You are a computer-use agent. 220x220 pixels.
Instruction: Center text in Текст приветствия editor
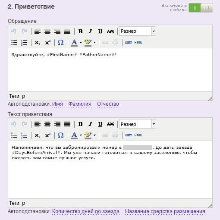pyautogui.click(x=47, y=124)
